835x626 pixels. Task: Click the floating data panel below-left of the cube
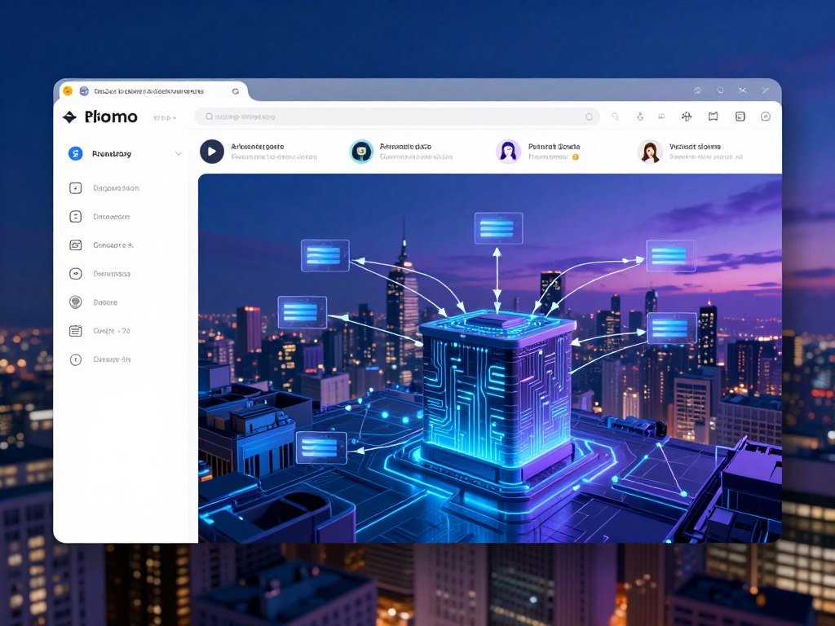[321, 447]
